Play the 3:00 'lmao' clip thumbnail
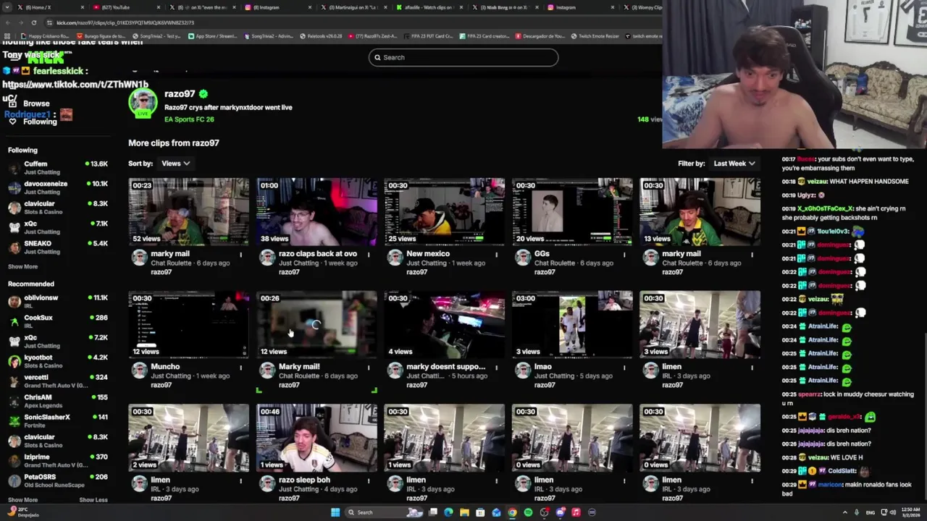Screen dimensions: 927x521 pos(572,325)
